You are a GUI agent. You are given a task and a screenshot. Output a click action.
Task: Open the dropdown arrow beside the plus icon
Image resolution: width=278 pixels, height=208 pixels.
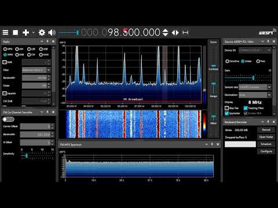(x=34, y=32)
